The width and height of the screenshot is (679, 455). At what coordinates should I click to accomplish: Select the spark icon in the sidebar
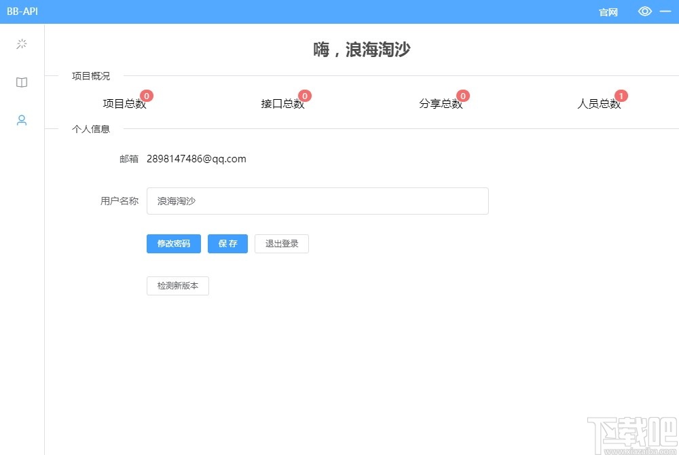21,43
